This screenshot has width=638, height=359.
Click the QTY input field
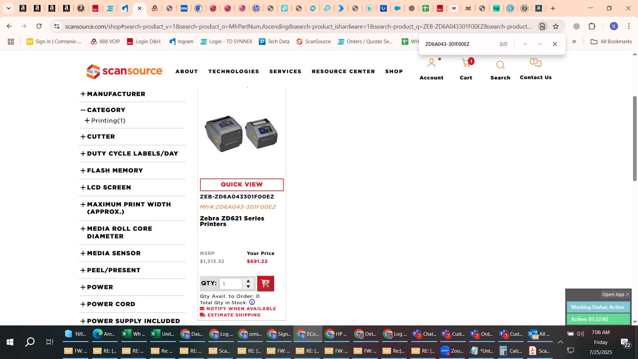[231, 284]
